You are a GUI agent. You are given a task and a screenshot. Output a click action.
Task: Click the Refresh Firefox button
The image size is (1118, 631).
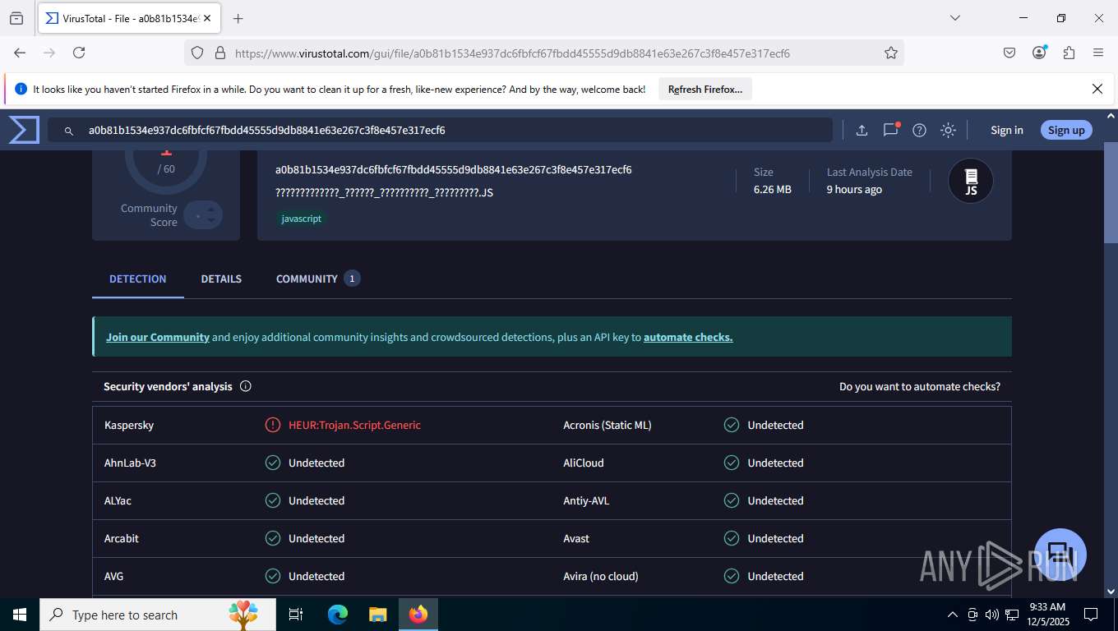(705, 89)
